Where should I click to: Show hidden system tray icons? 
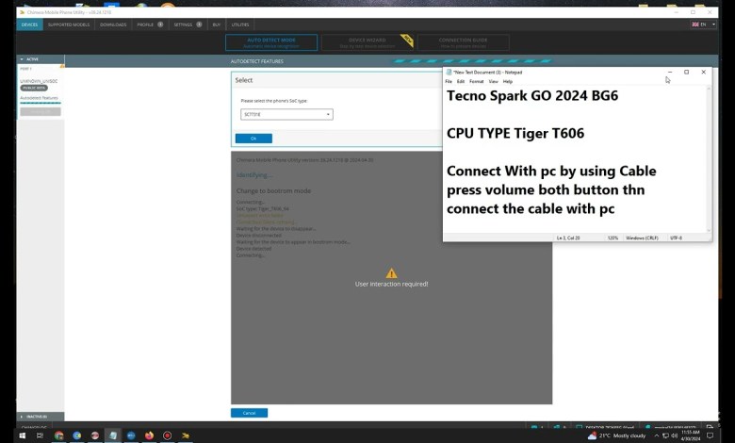pyautogui.click(x=656, y=435)
